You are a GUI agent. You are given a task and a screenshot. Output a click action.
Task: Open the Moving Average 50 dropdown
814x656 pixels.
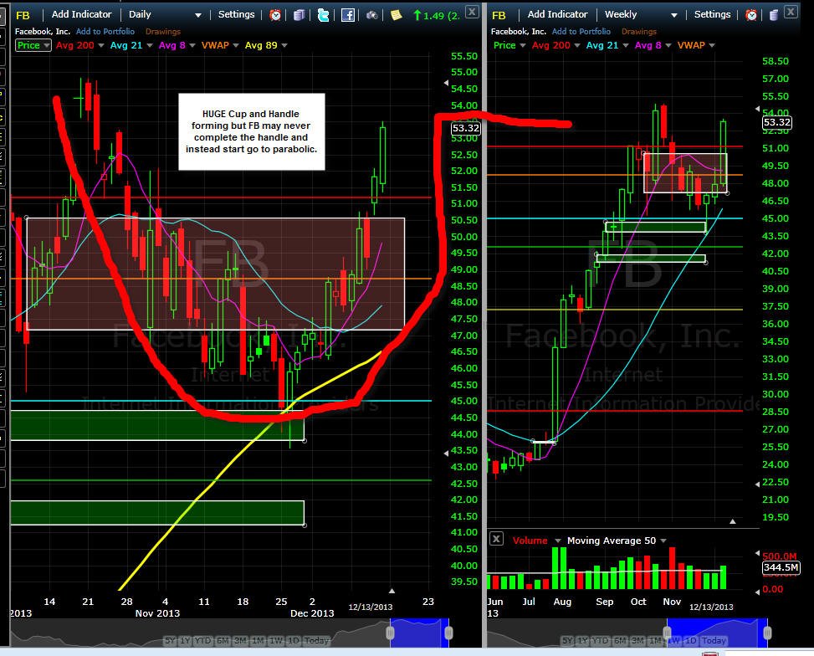663,541
